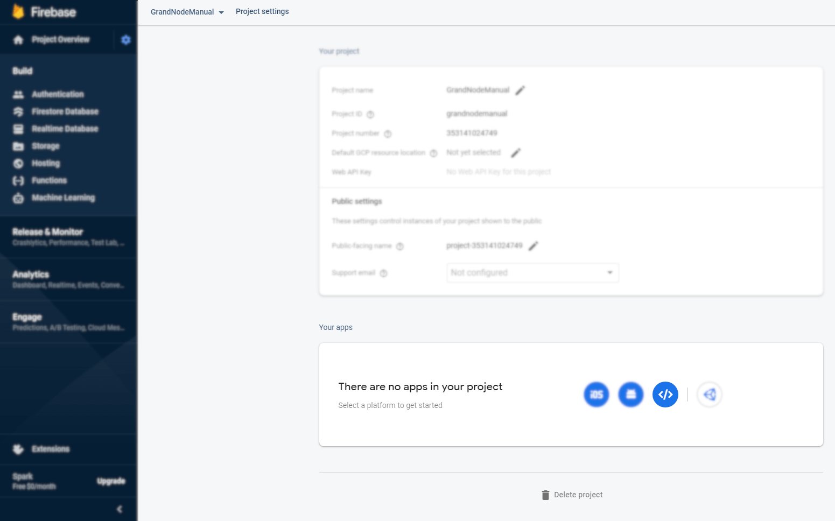
Task: Add a Web app code icon
Action: click(665, 395)
